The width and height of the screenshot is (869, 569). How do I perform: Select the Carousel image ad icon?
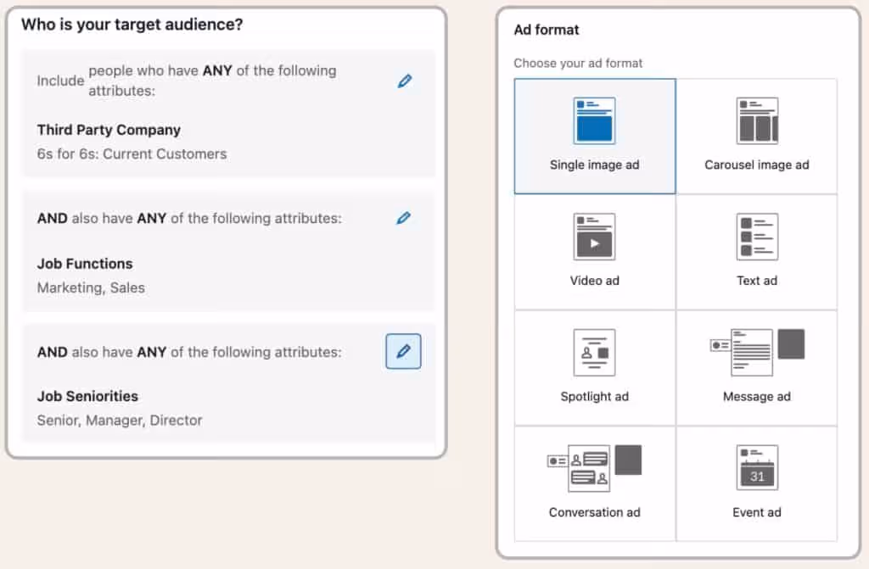pyautogui.click(x=757, y=120)
